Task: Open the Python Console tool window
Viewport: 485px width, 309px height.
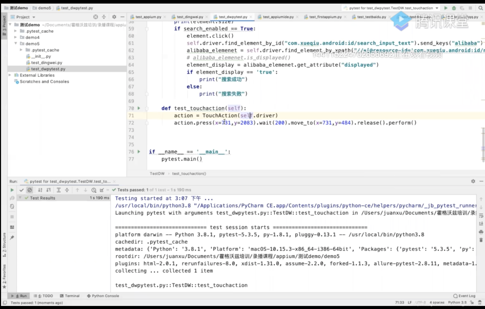Action: [x=103, y=296]
